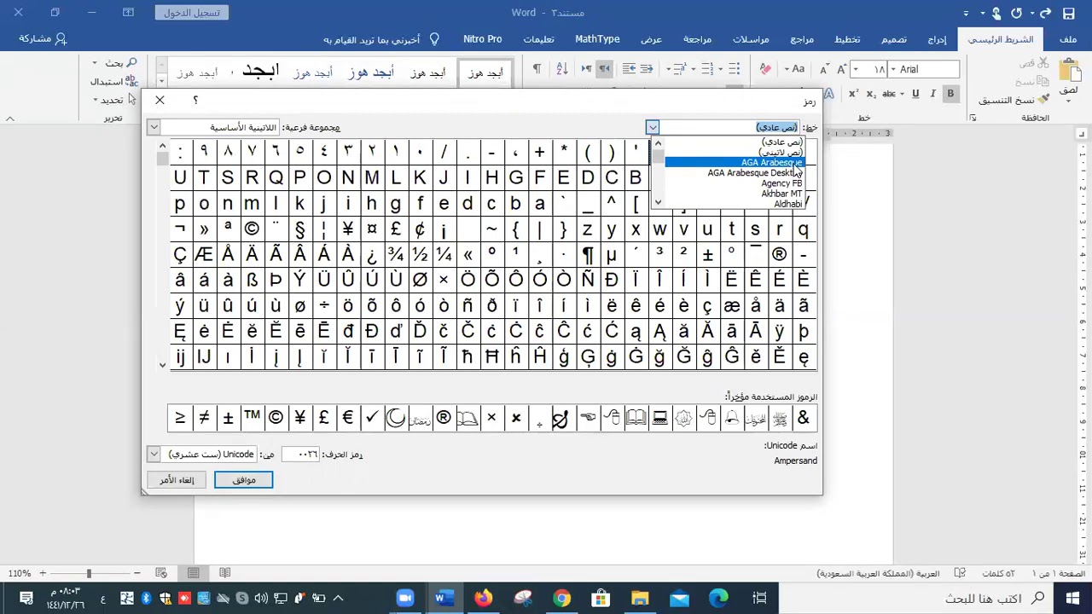Toggle Bold formatting in ribbon

point(950,94)
